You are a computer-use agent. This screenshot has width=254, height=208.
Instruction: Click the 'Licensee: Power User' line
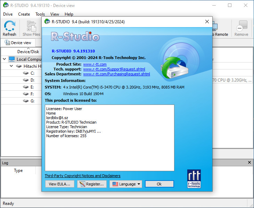64,109
